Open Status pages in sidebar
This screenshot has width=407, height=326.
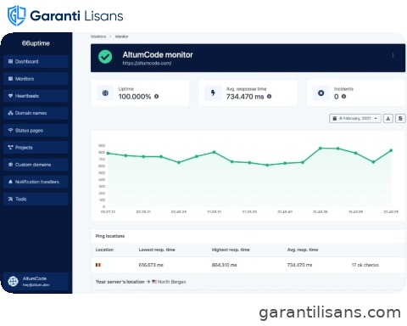(x=36, y=131)
